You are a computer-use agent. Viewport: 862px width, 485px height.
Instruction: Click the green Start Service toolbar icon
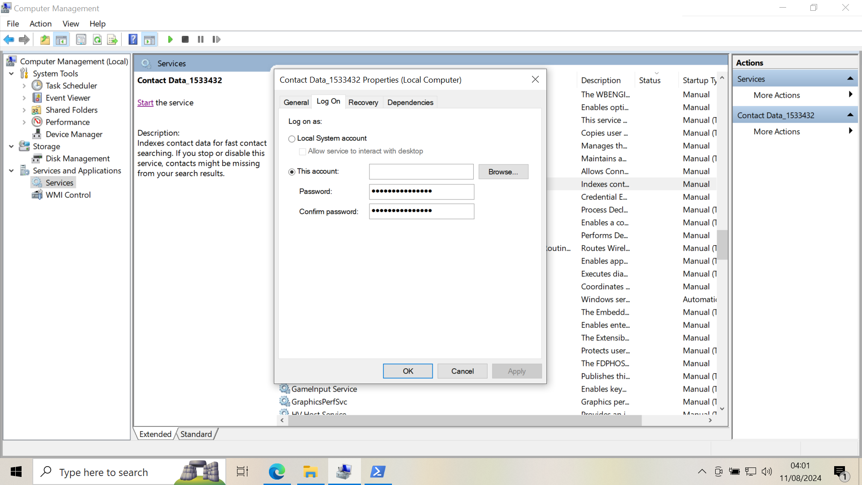click(170, 40)
